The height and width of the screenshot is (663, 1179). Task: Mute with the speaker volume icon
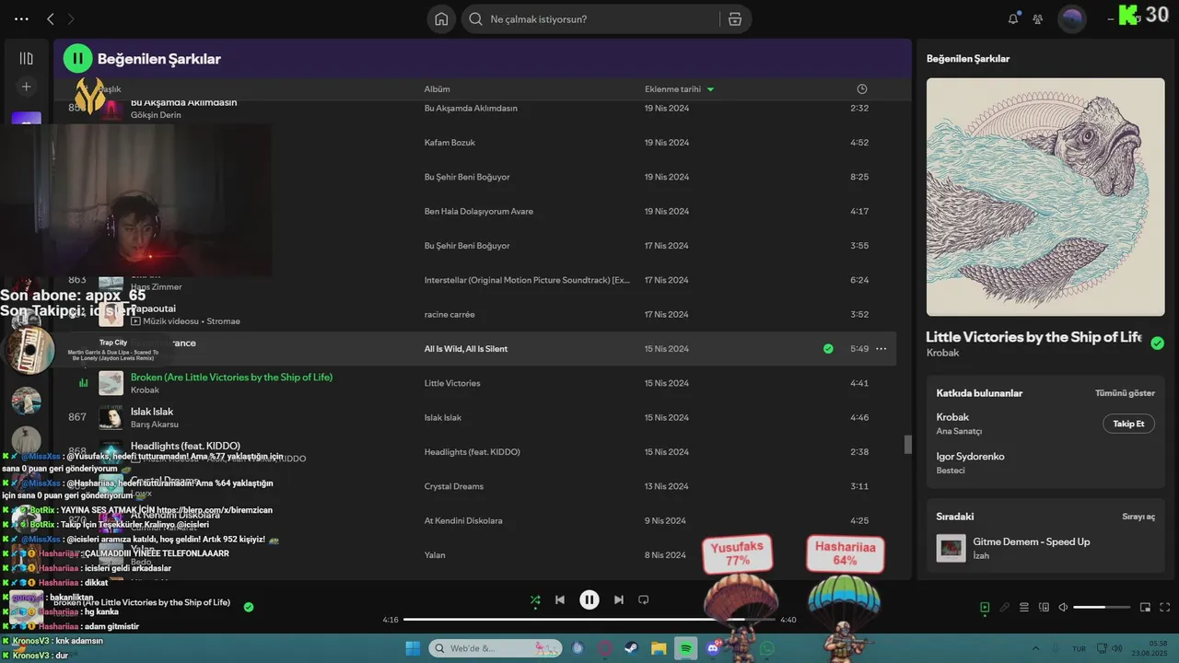coord(1064,607)
